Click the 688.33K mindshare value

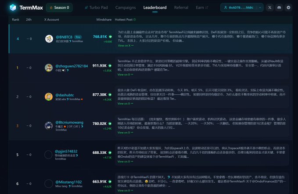99,152
